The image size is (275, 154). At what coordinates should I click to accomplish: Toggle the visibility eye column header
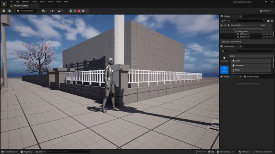tap(222, 25)
